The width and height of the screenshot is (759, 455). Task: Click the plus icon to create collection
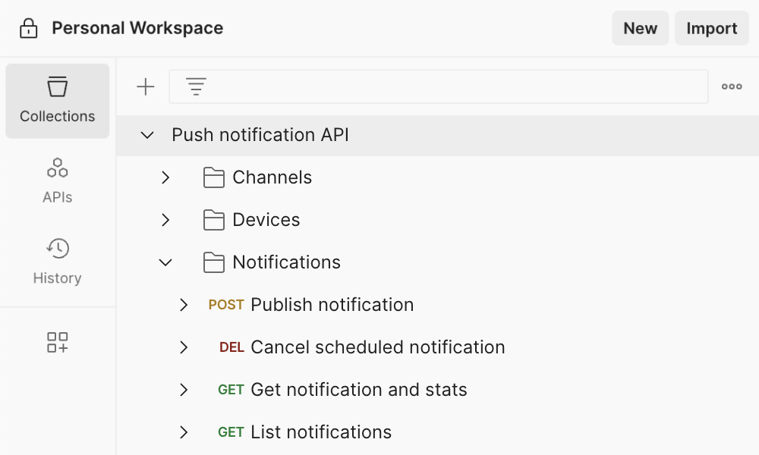[x=145, y=87]
